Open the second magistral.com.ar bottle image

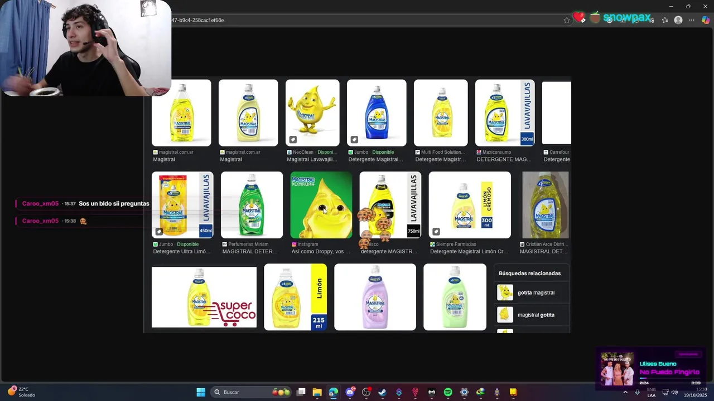click(x=248, y=113)
